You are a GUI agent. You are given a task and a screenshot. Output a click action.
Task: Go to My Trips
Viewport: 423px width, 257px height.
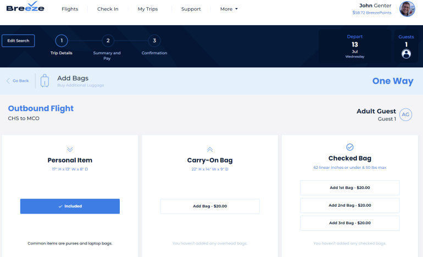(147, 9)
